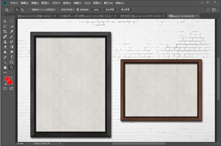Image resolution: width=221 pixels, height=146 pixels.
Task: Swap foreground and background colors
Action: (12, 77)
